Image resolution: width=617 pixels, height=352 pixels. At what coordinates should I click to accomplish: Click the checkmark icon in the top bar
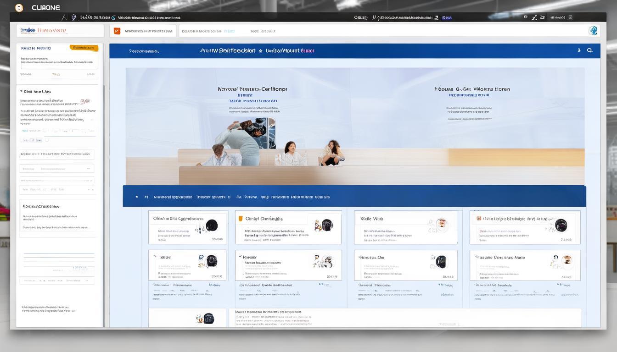[x=534, y=17]
